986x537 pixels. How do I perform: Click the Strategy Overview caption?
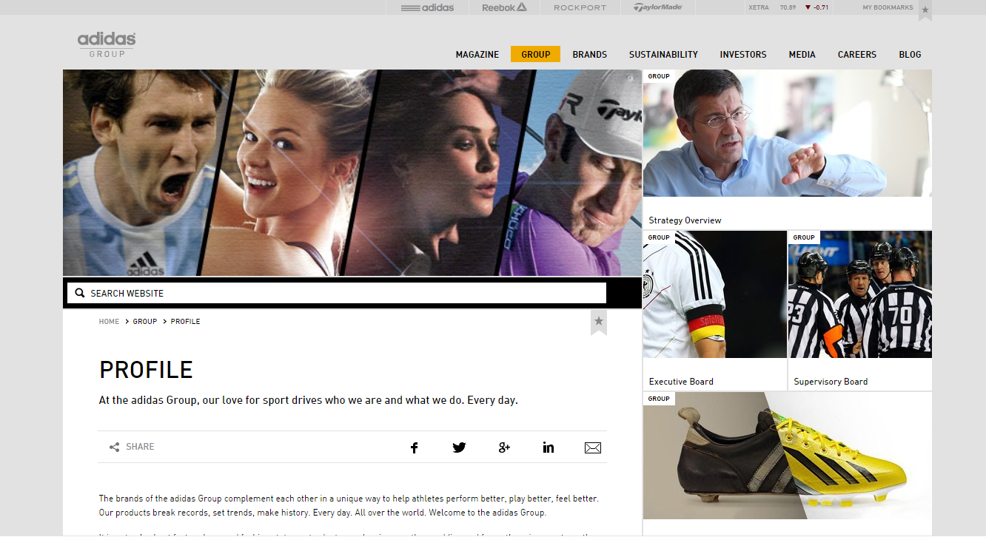685,220
